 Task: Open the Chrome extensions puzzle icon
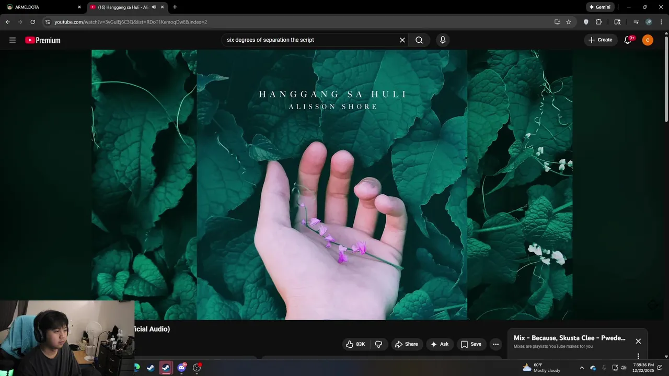(599, 22)
